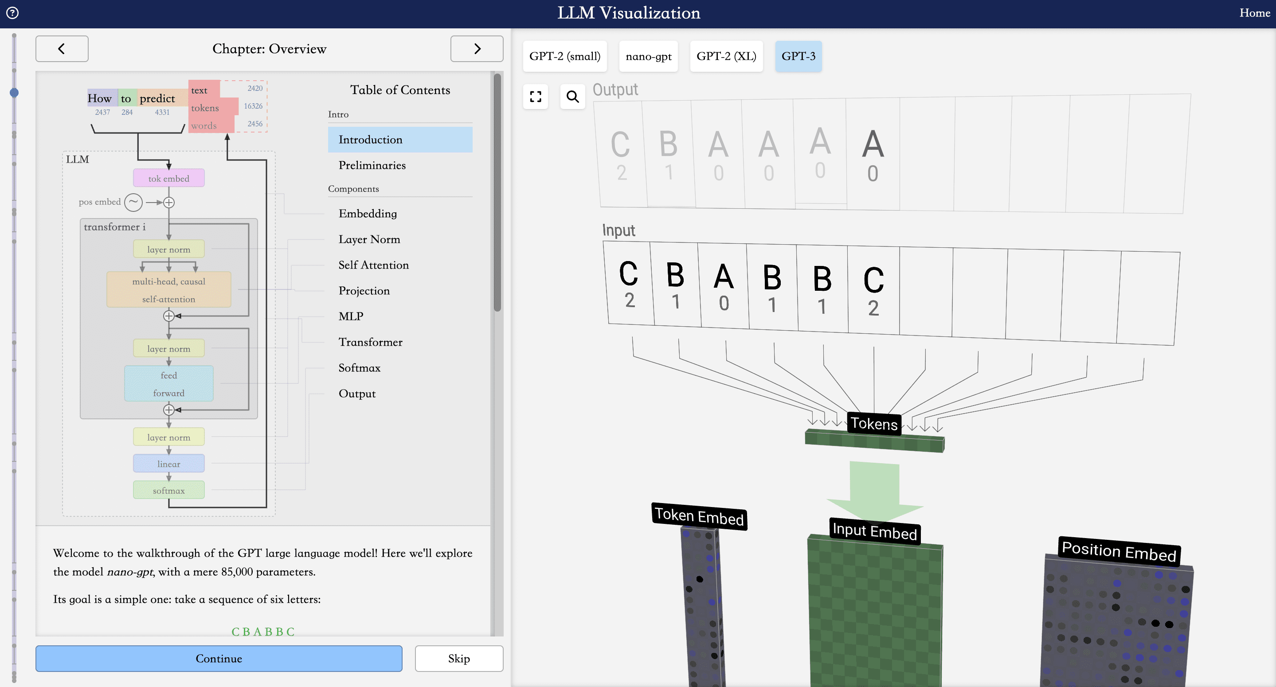This screenshot has height=687, width=1276.
Task: Go to next chapter arrow
Action: pyautogui.click(x=477, y=49)
